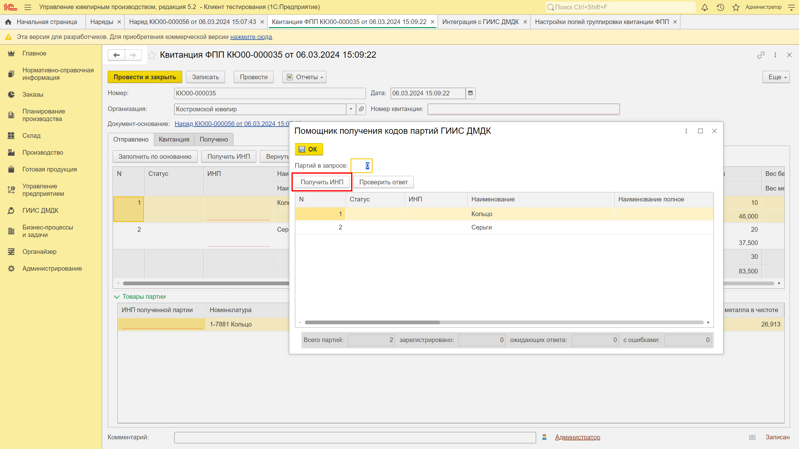Click Получить ИНП in the dialog
The image size is (799, 449).
322,182
